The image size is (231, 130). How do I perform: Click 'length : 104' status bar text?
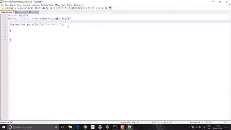125,122
